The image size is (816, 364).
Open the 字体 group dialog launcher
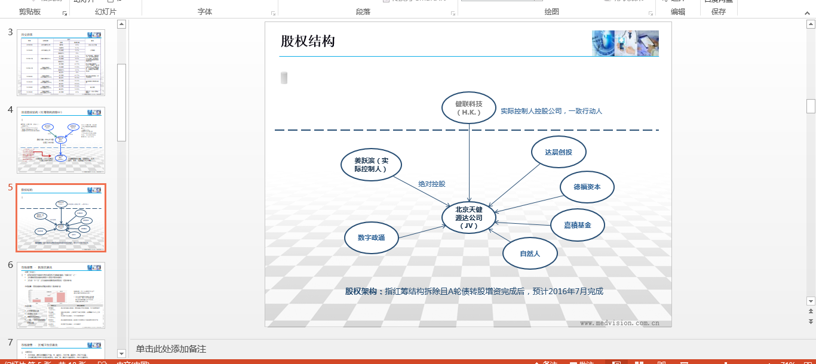[x=274, y=13]
